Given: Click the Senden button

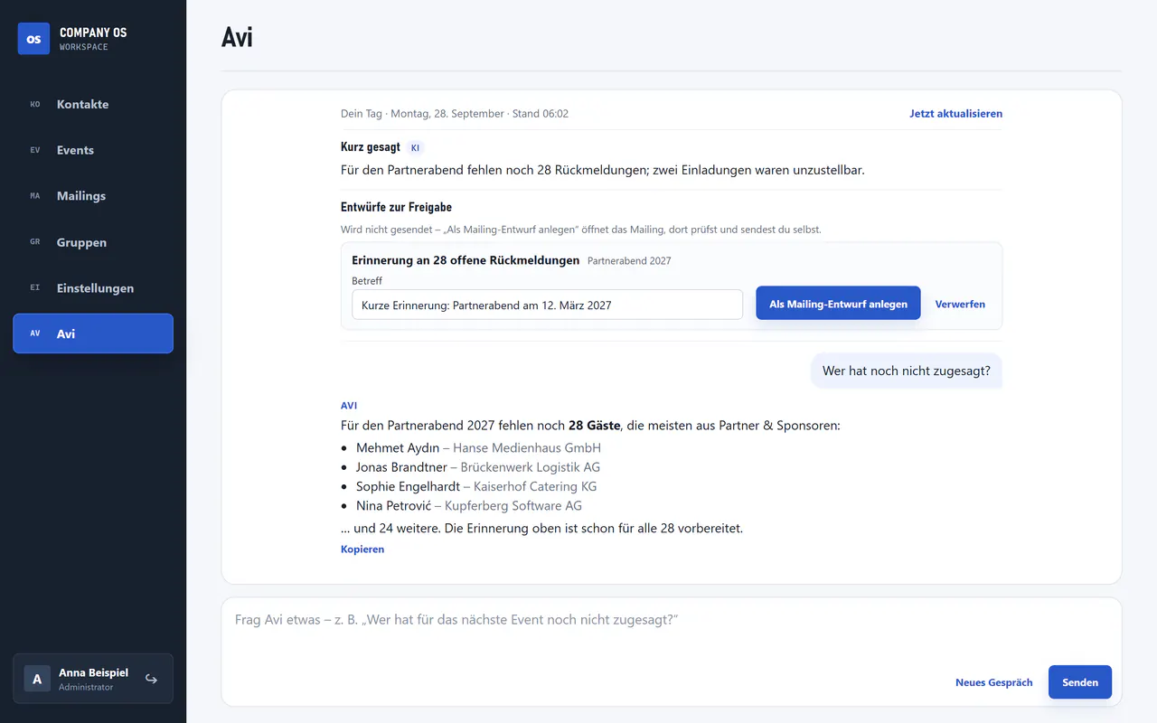Looking at the screenshot, I should click(1080, 682).
